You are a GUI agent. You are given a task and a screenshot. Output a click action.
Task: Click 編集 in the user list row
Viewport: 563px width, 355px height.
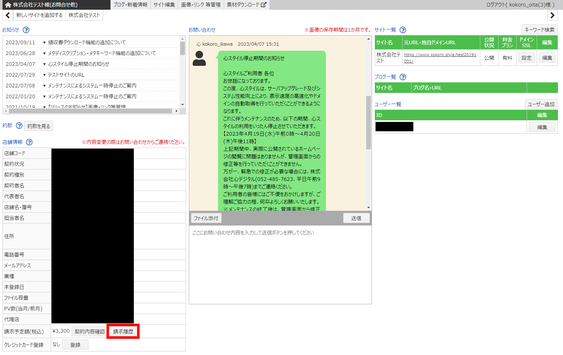(542, 127)
